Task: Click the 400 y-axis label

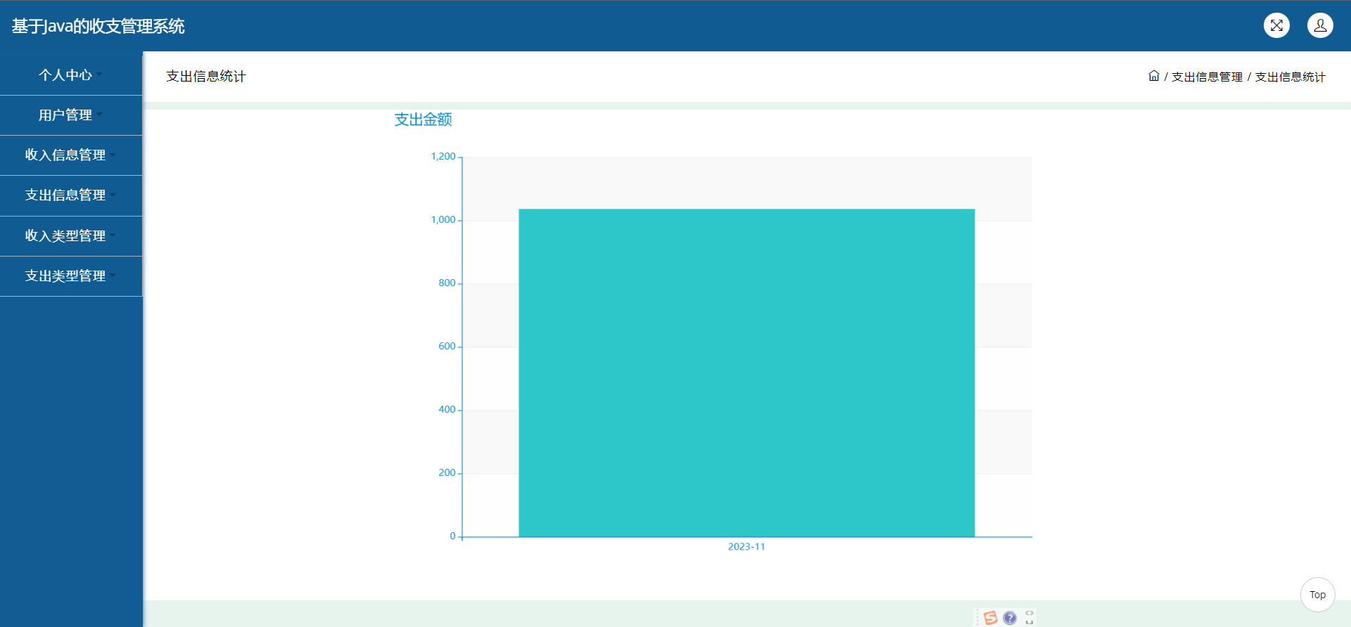Action: click(447, 410)
